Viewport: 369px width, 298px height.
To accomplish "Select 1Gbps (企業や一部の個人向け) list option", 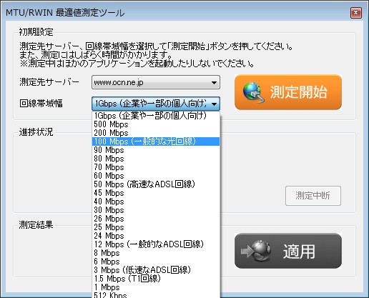I will [156, 116].
